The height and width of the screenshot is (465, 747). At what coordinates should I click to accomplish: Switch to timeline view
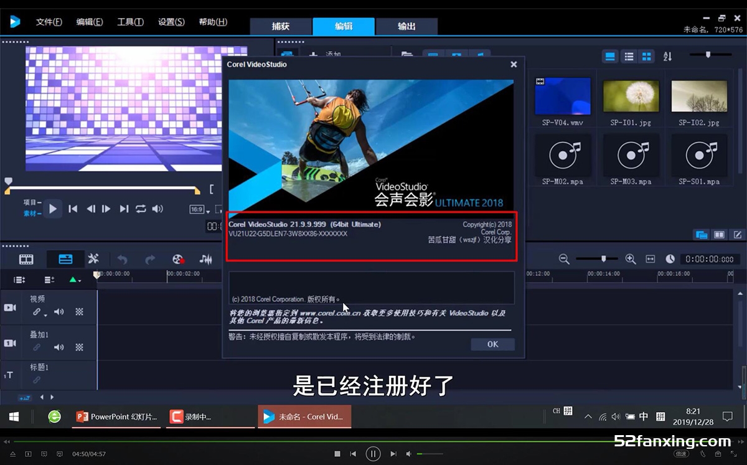[65, 259]
